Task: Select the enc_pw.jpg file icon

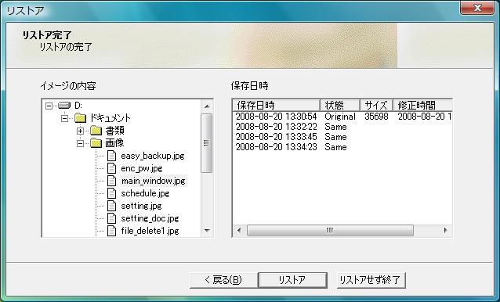Action: (111, 168)
